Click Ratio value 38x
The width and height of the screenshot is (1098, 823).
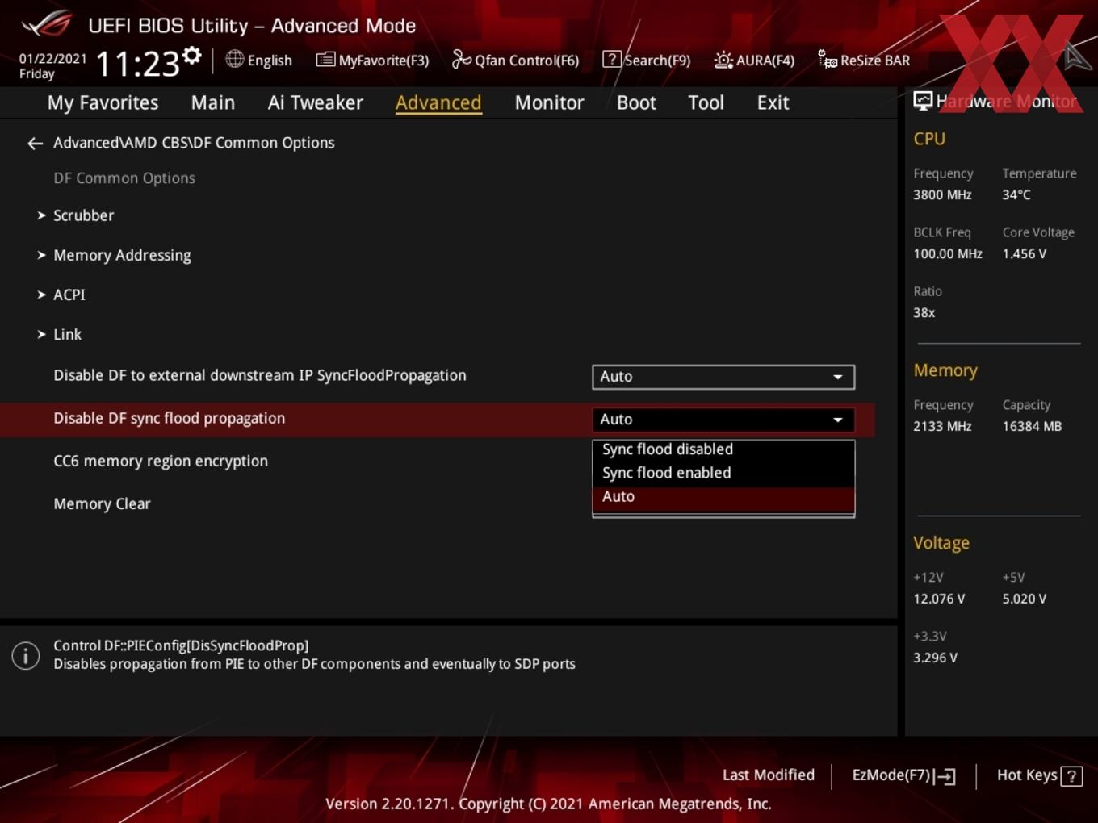tap(924, 312)
